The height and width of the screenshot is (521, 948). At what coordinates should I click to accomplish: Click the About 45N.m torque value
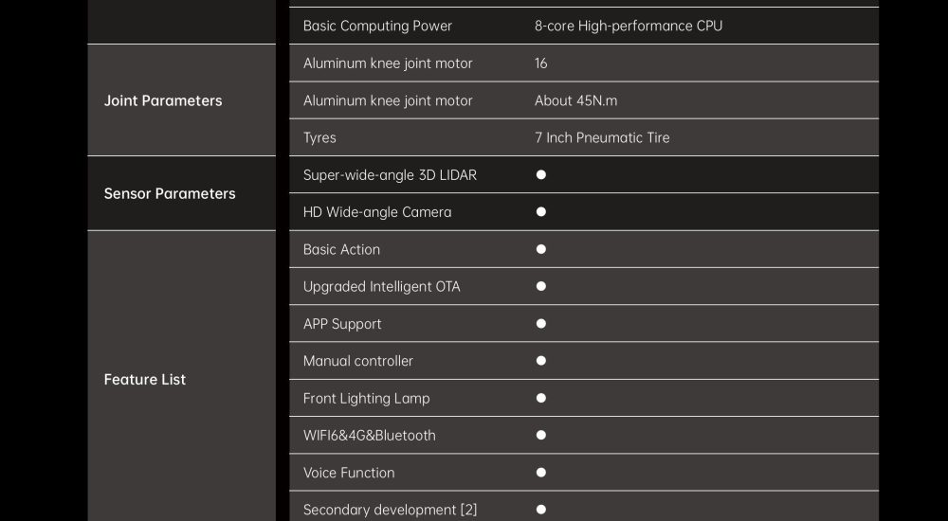pyautogui.click(x=575, y=100)
